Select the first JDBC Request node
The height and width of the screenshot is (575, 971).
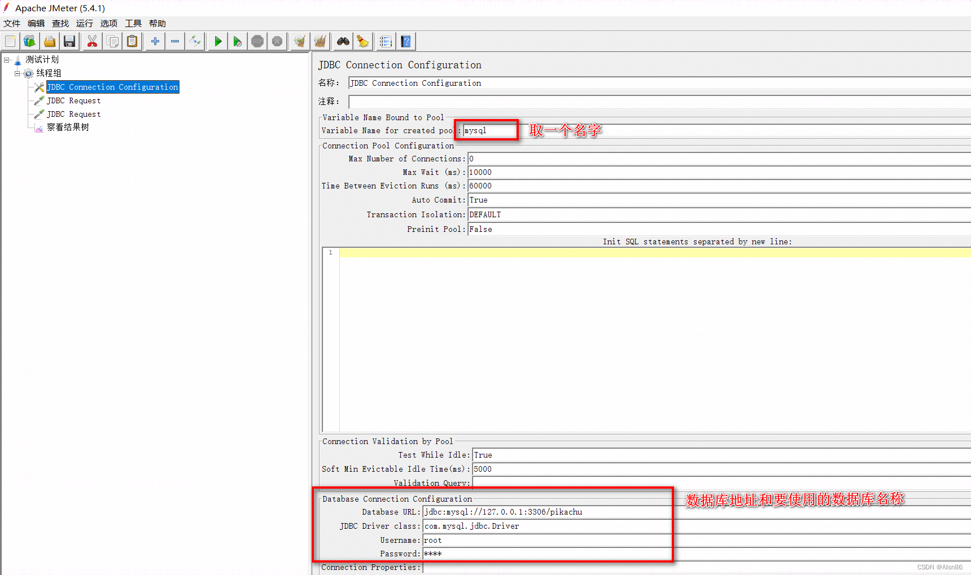point(74,100)
